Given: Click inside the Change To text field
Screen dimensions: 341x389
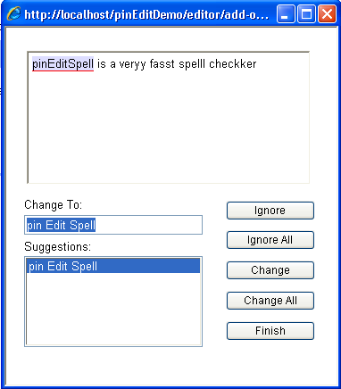Looking at the screenshot, I should 113,225.
